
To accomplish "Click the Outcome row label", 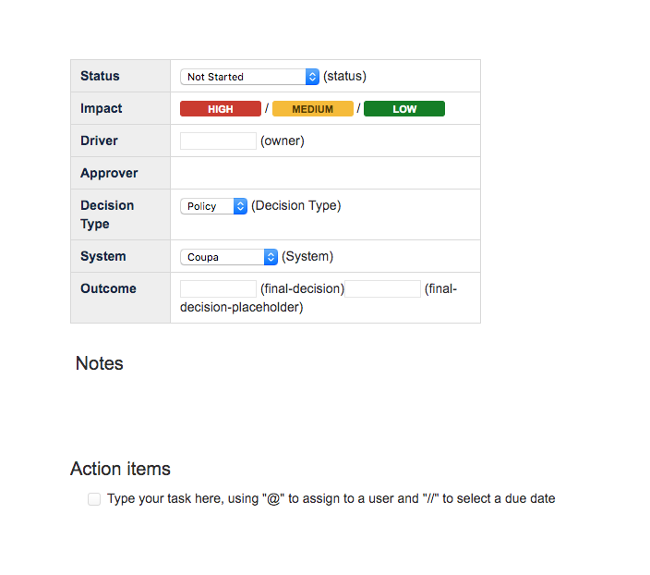I will point(108,288).
